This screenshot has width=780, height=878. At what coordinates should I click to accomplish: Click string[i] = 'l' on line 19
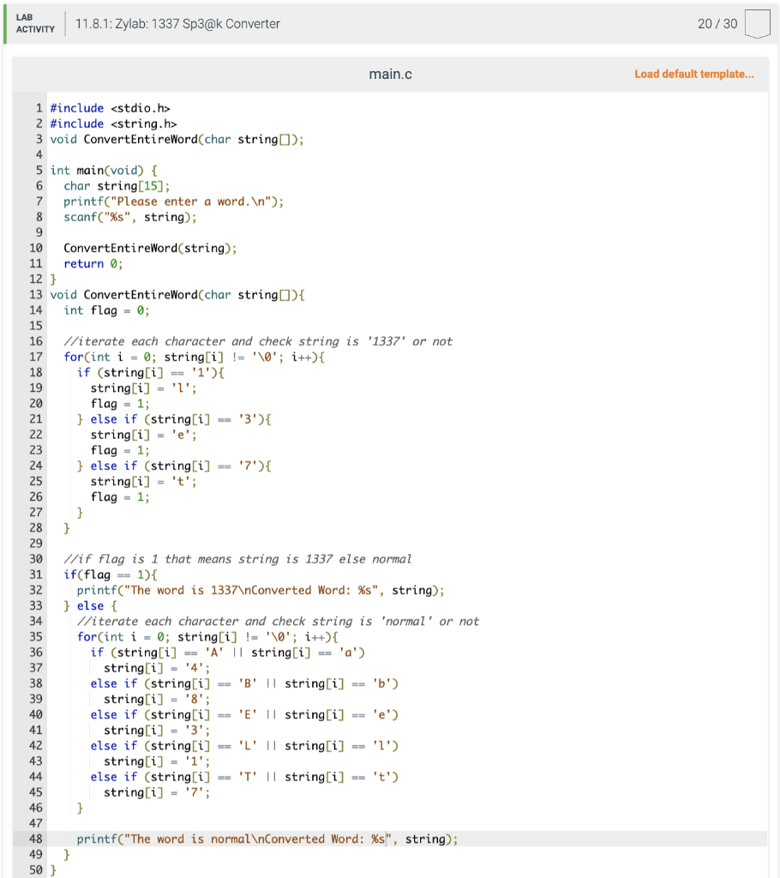point(143,388)
